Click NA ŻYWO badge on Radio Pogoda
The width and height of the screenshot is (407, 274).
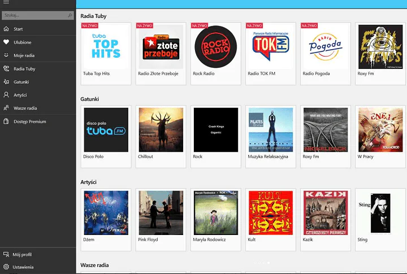309,25
